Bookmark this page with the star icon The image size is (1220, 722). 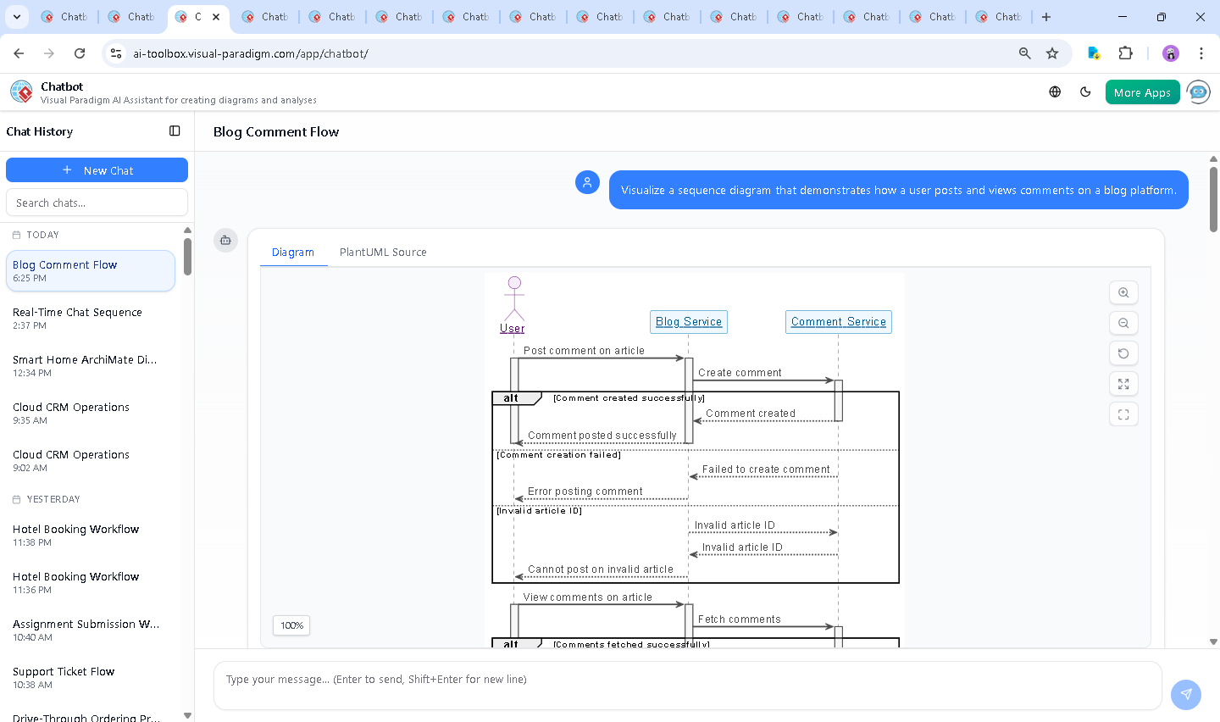1052,53
